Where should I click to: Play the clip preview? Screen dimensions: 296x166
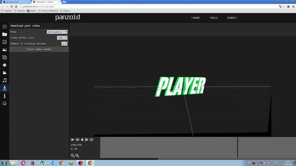73,140
